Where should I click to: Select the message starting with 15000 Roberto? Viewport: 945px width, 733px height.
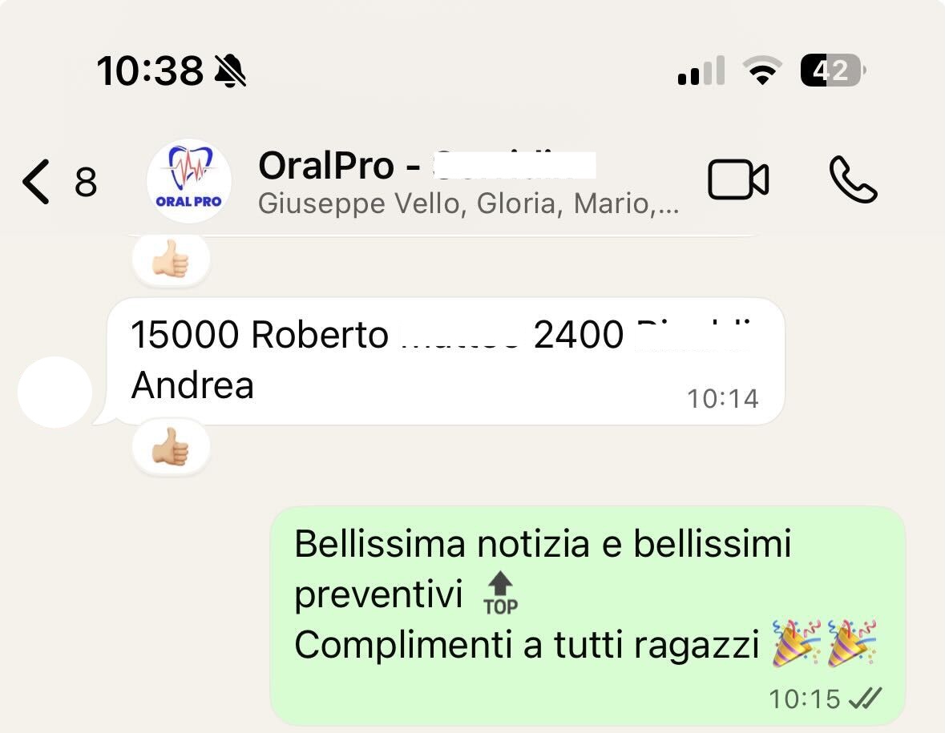[x=446, y=361]
